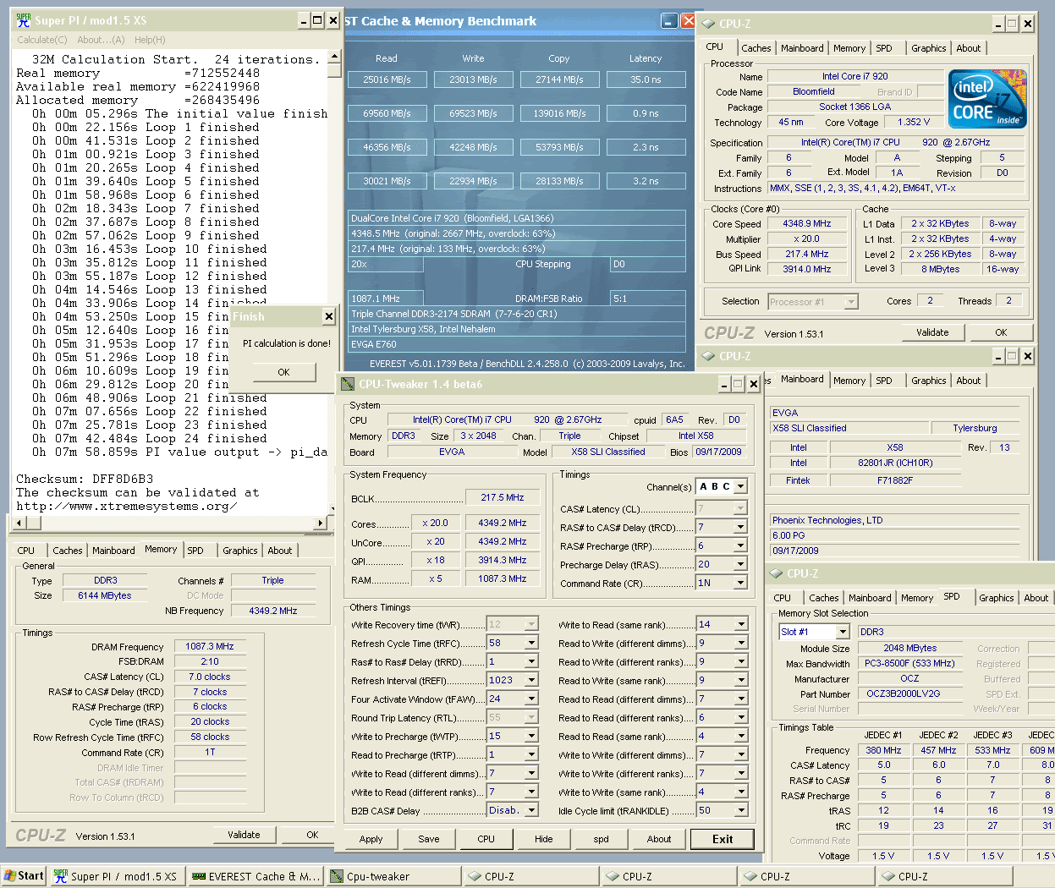Viewport: 1055px width, 888px height.
Task: Open the Help(H) menu in Super PI
Action: pos(150,40)
